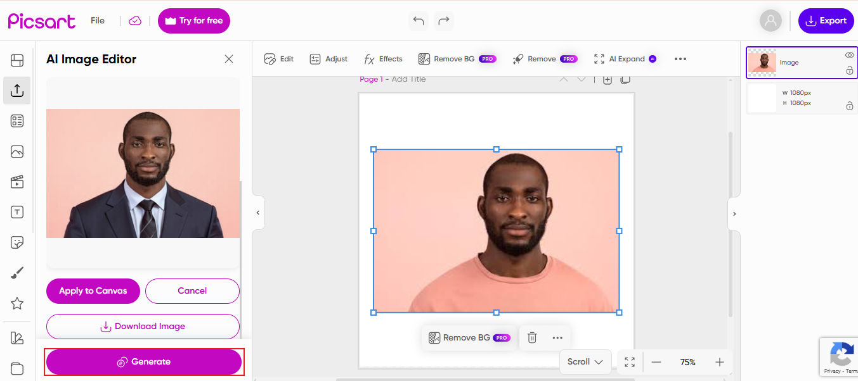Open the Adjust tool in toolbar
The width and height of the screenshot is (858, 381).
coord(328,59)
